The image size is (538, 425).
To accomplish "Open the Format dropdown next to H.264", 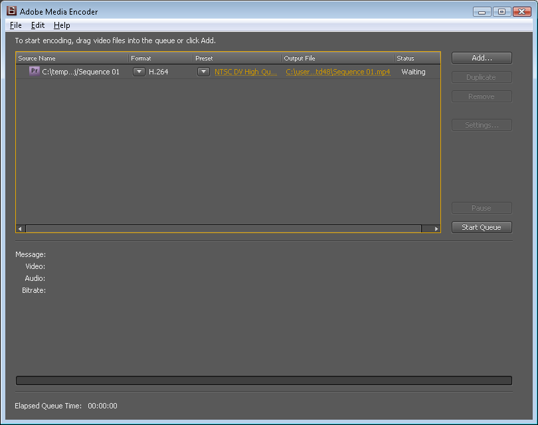I will click(x=139, y=72).
